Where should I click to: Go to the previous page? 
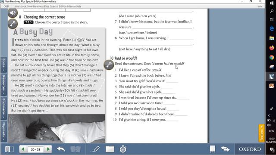(23, 149)
